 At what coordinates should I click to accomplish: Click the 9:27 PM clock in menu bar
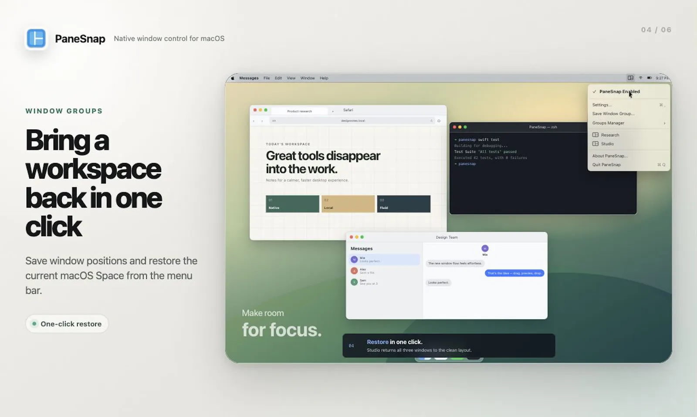(x=663, y=78)
